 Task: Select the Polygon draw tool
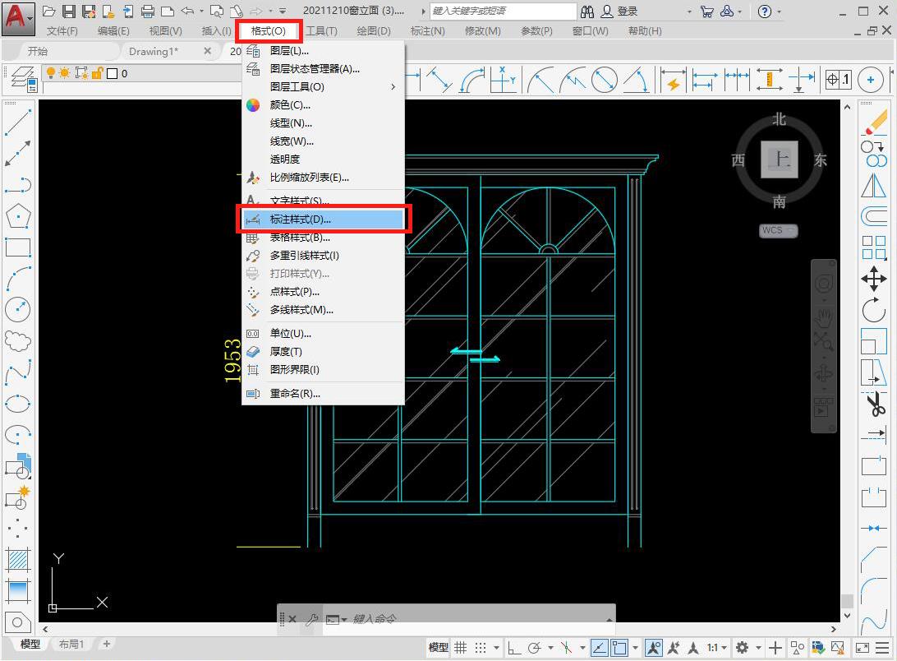tap(18, 216)
